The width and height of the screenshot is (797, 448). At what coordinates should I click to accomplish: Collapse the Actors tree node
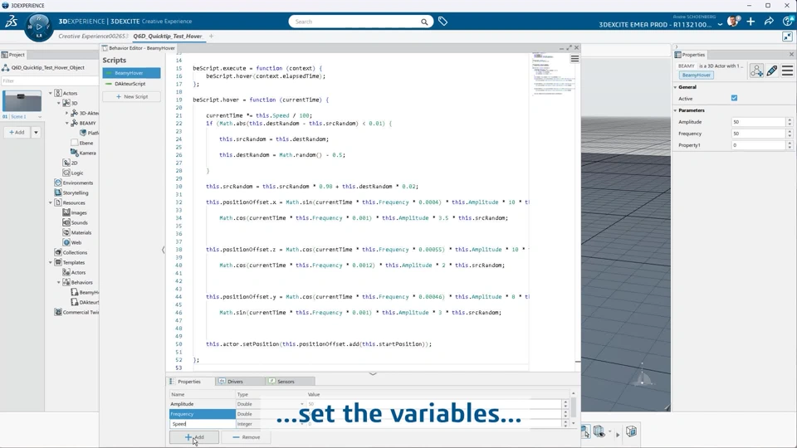51,94
